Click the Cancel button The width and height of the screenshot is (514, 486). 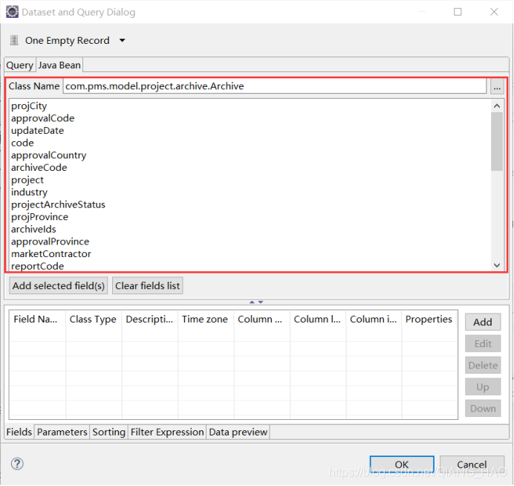coord(472,464)
